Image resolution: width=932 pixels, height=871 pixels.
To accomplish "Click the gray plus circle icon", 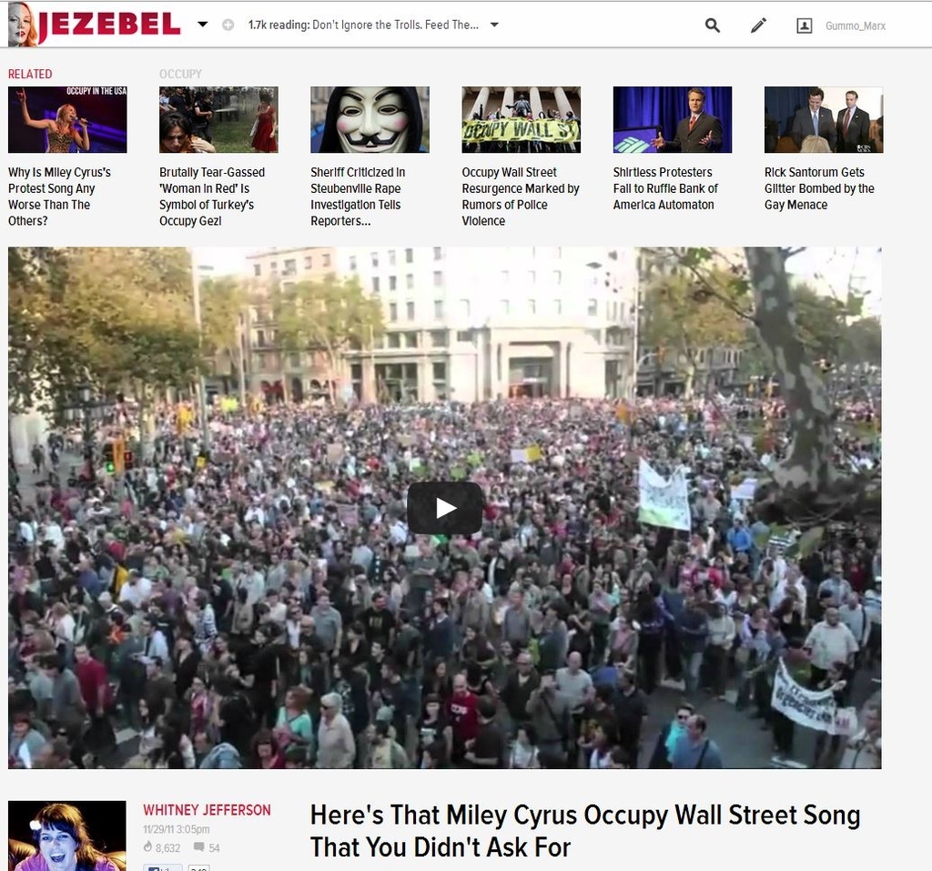I will [x=228, y=25].
